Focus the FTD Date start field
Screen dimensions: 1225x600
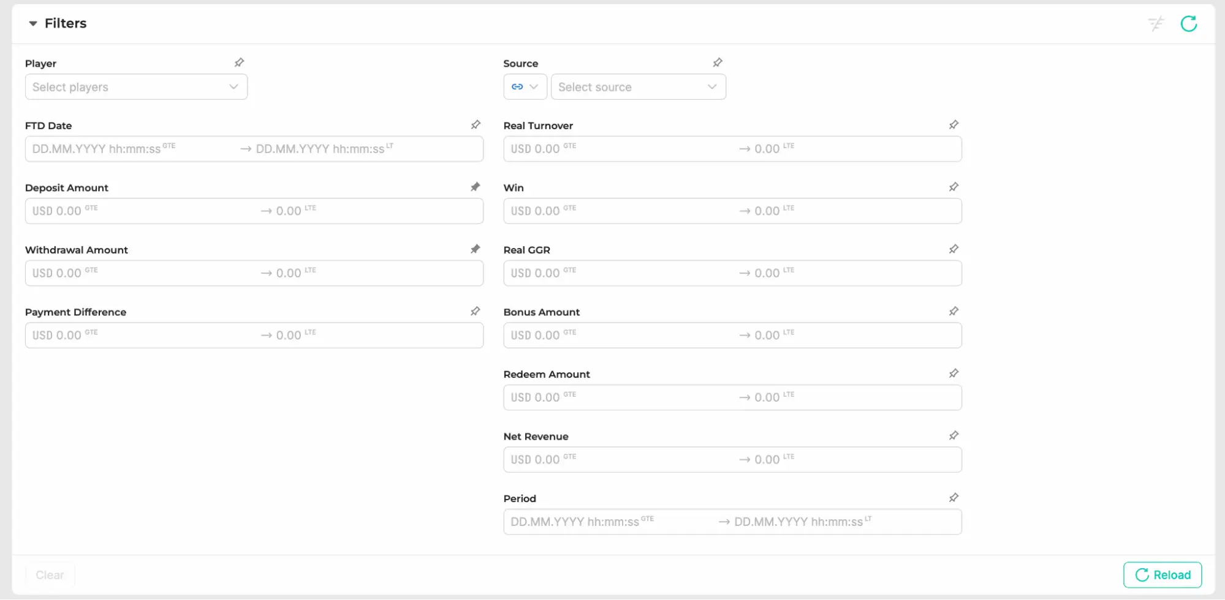click(x=132, y=149)
